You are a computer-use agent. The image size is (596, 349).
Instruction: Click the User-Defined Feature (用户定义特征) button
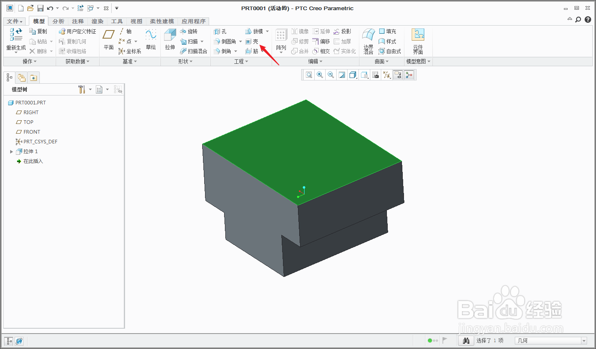click(x=78, y=31)
